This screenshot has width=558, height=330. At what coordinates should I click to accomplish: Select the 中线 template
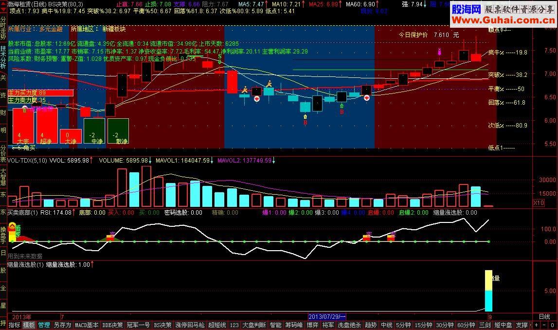pyautogui.click(x=386, y=325)
